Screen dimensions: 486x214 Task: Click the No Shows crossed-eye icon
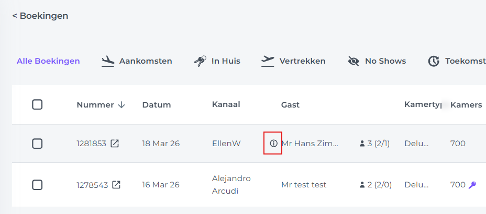click(354, 61)
